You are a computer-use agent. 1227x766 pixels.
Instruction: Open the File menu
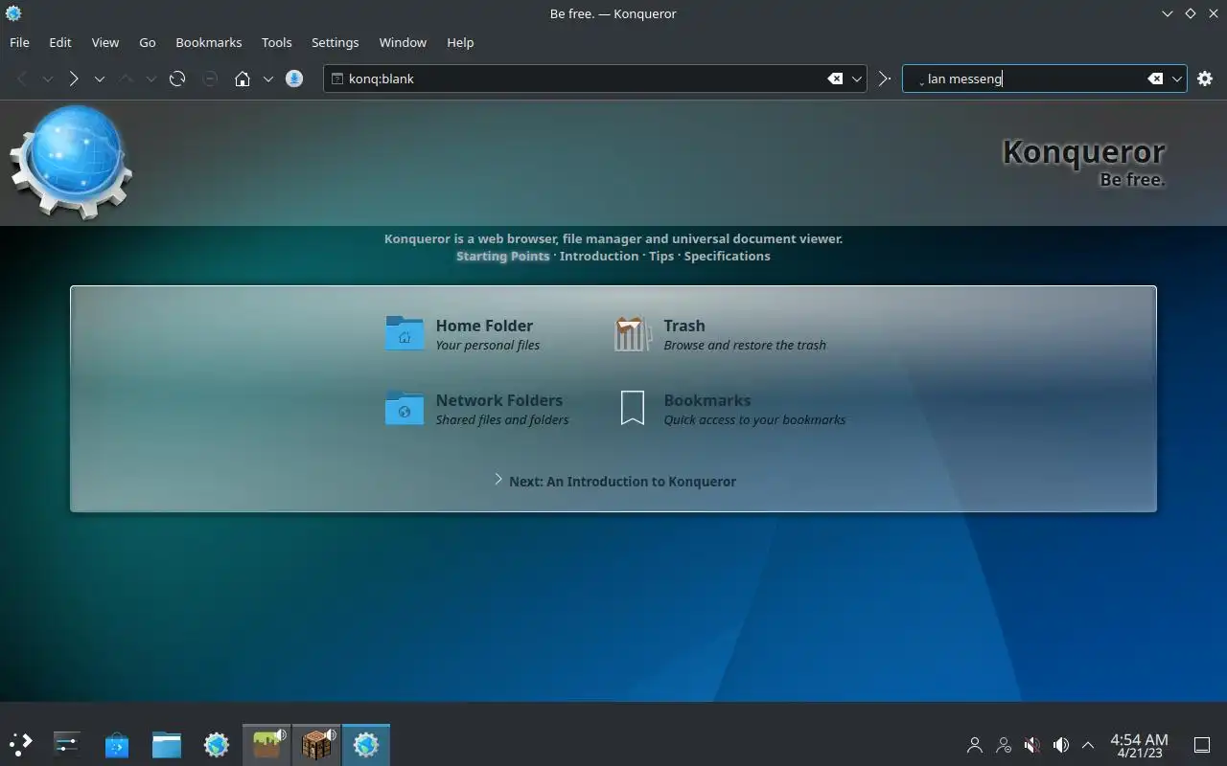pos(19,42)
